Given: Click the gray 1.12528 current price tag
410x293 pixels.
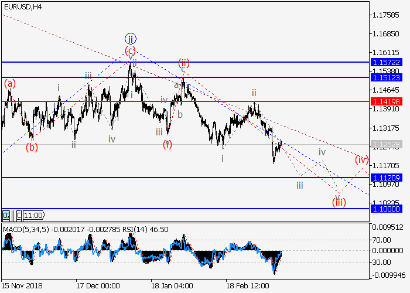Looking at the screenshot, I should coord(386,144).
